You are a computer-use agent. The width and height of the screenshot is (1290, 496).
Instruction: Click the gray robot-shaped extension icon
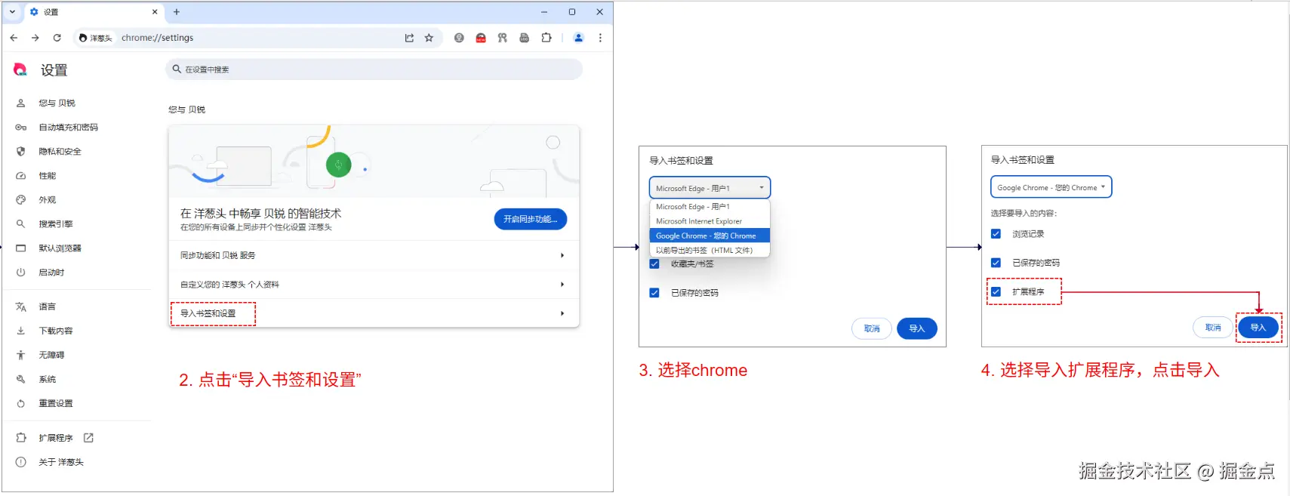coord(524,38)
